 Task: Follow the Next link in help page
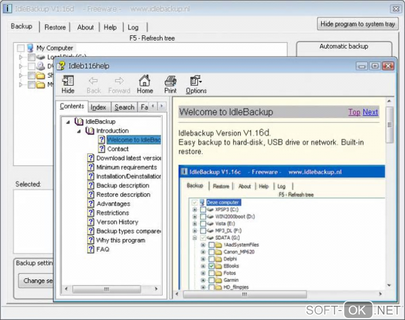click(370, 112)
